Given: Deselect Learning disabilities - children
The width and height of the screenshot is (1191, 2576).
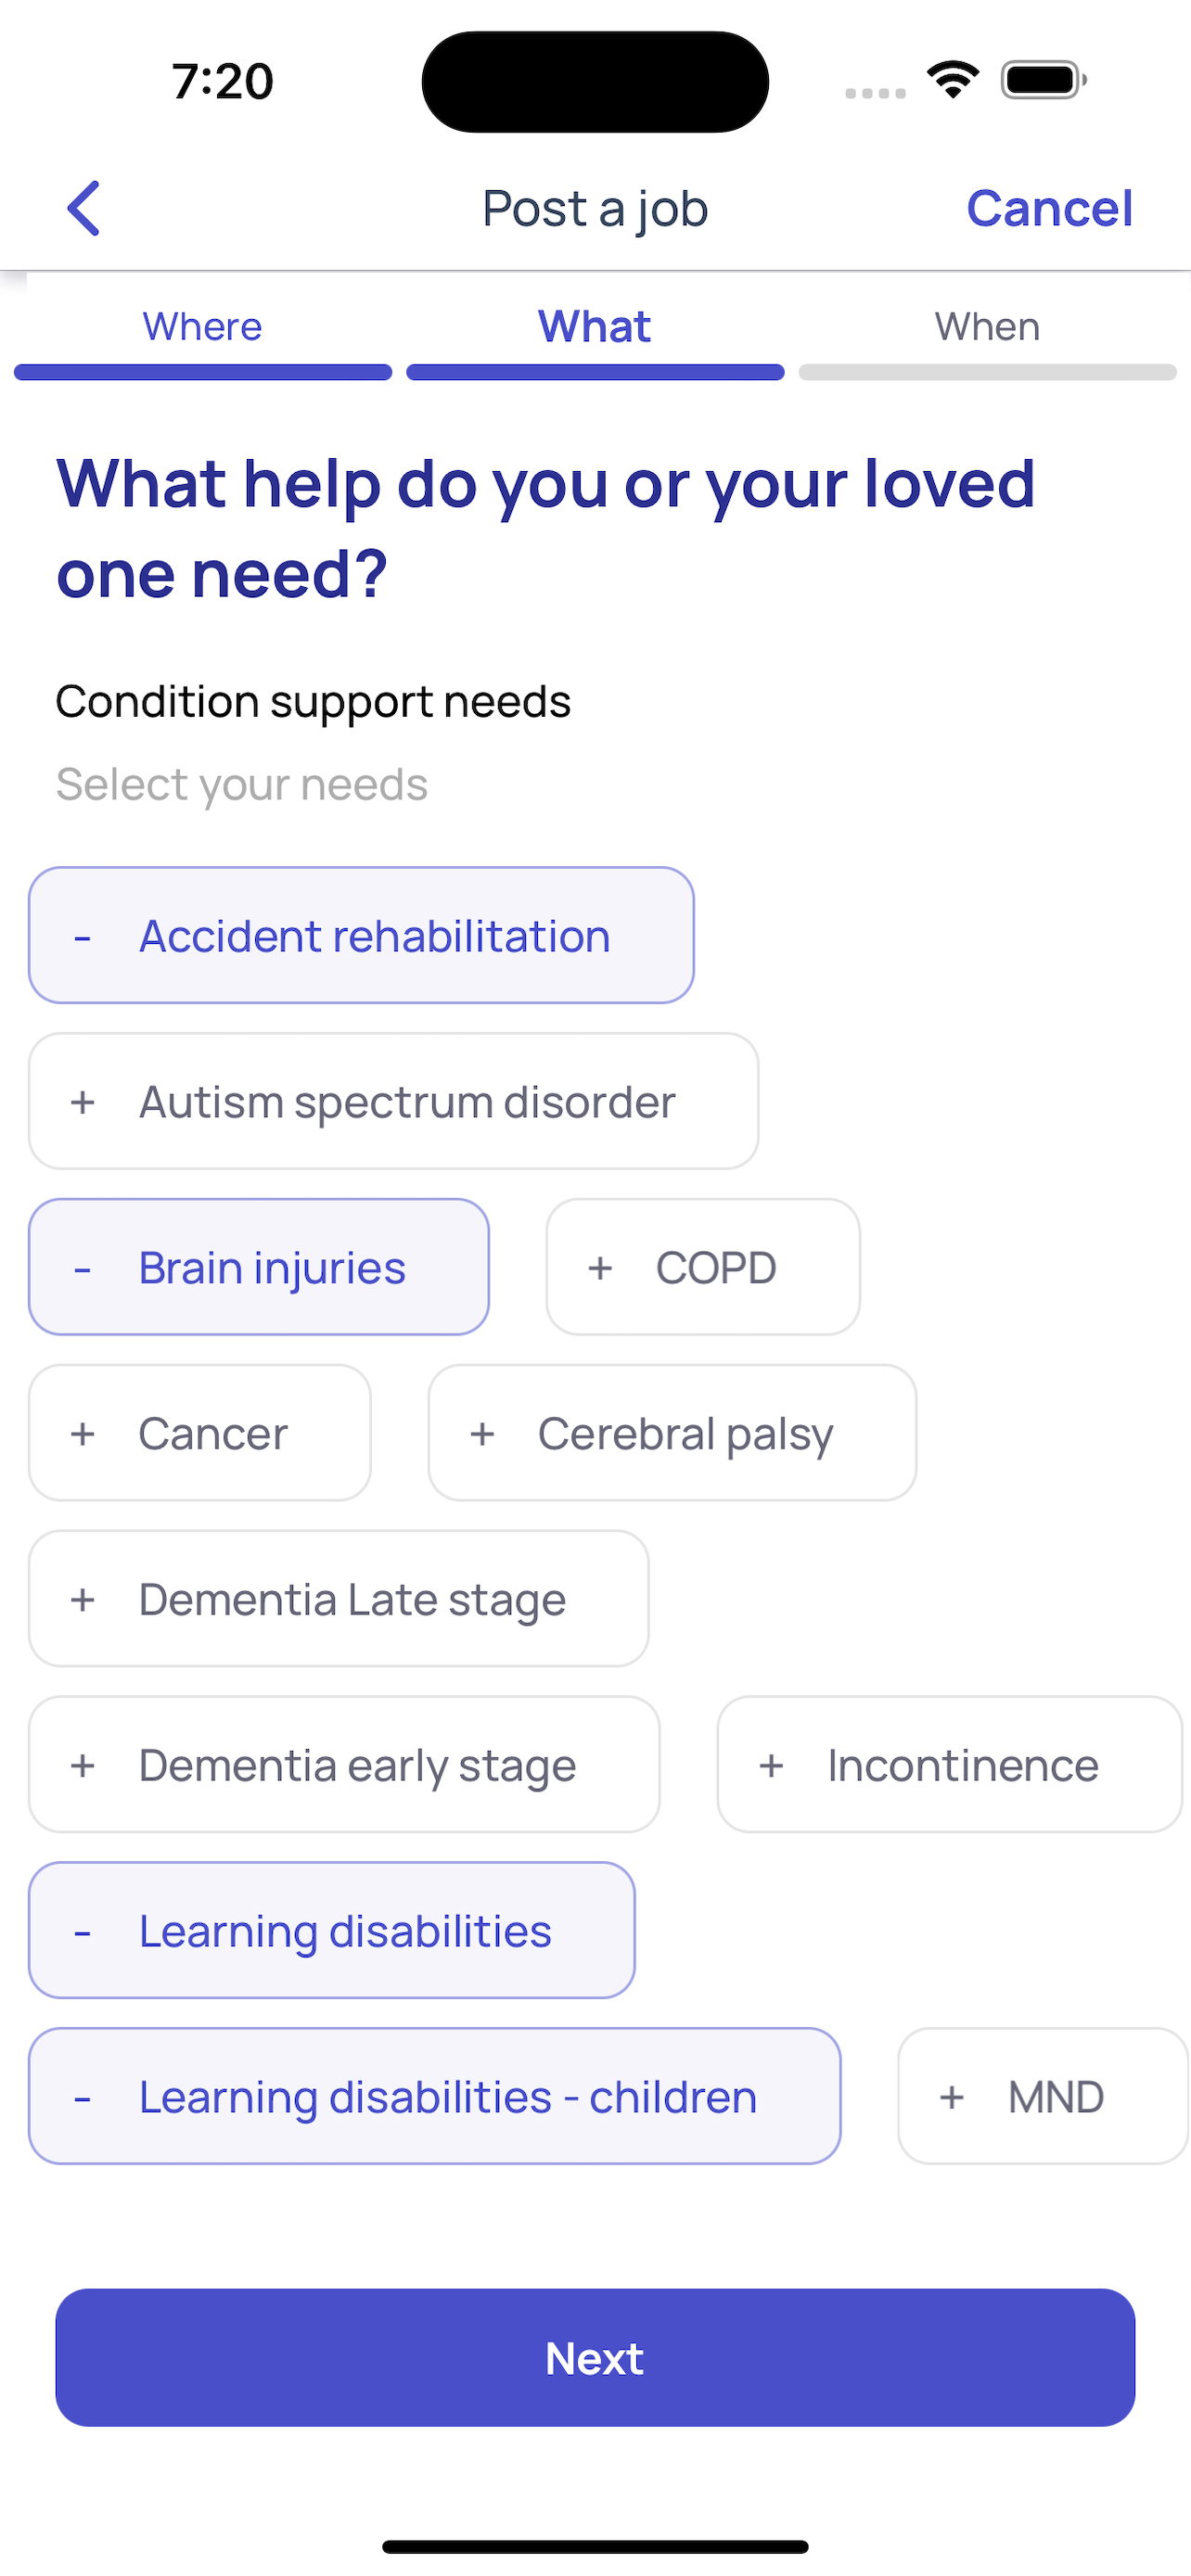Looking at the screenshot, I should click(x=434, y=2096).
